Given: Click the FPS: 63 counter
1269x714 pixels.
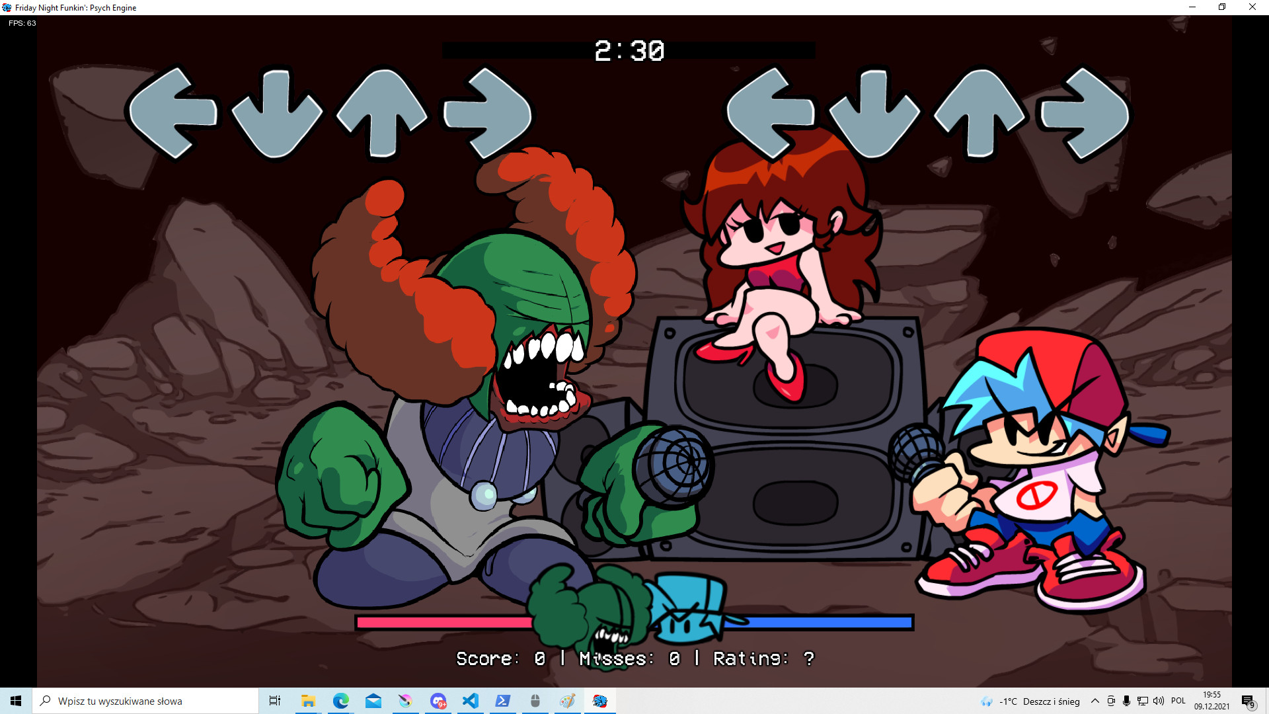Looking at the screenshot, I should (22, 23).
